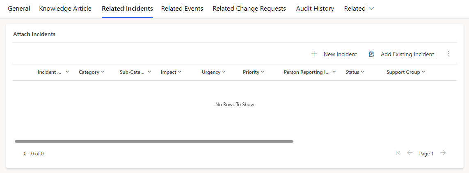The height and width of the screenshot is (173, 469).
Task: Open the Related Events tab
Action: pos(182,9)
